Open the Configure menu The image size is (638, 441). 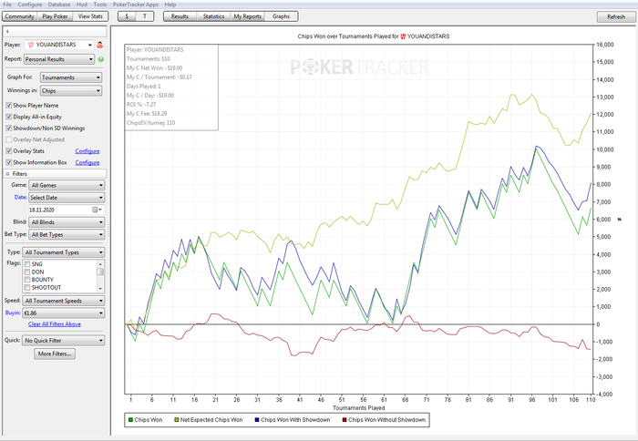[x=30, y=5]
